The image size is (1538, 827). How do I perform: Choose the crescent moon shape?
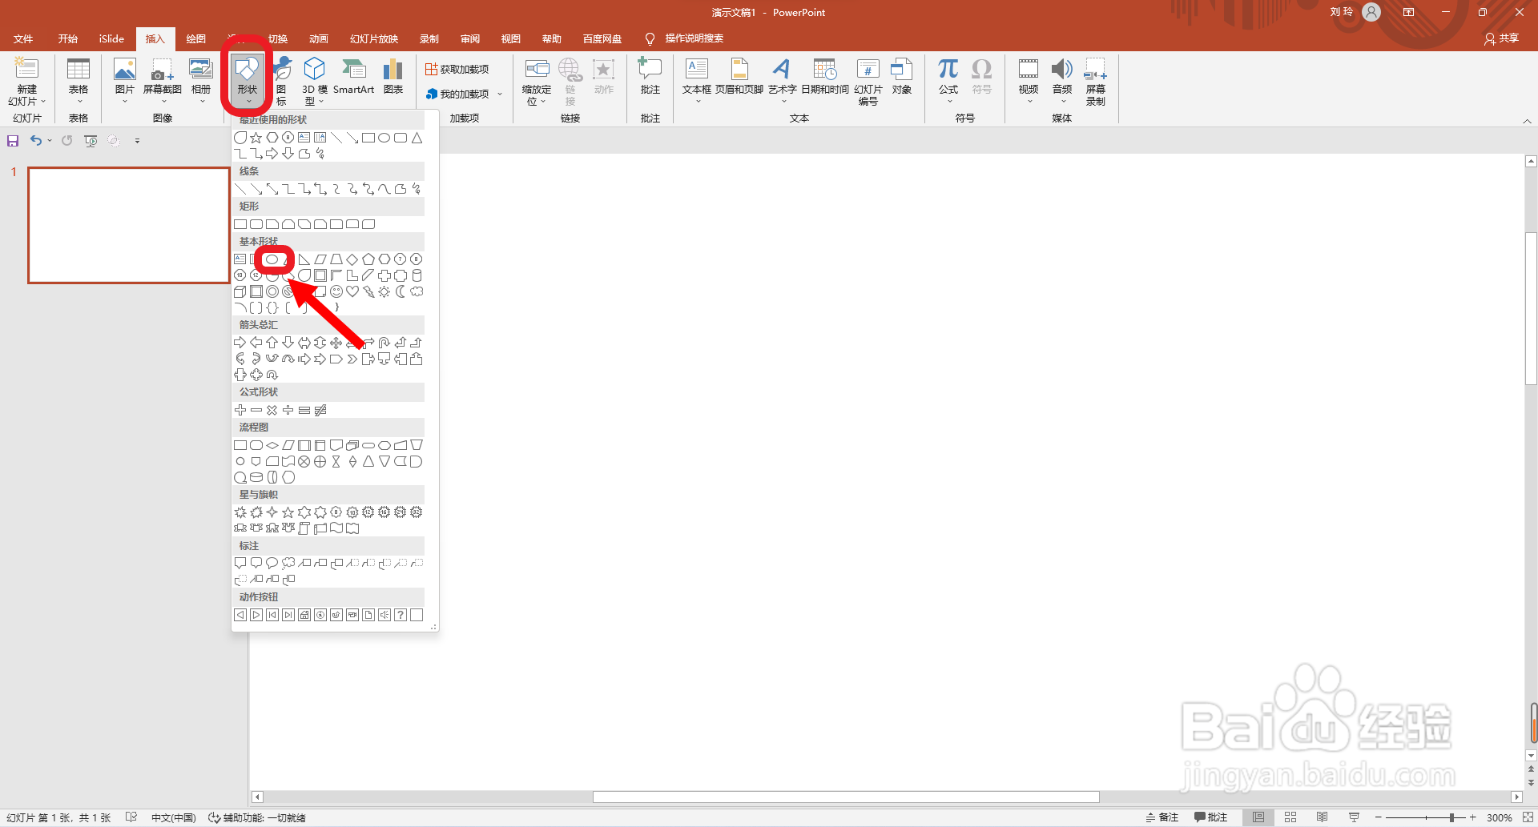(x=401, y=291)
